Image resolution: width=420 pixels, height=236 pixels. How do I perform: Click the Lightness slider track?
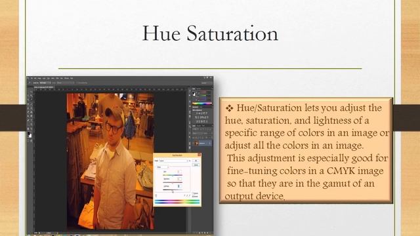pyautogui.click(x=173, y=189)
